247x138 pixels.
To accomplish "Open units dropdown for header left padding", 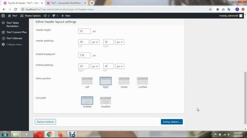I will (95, 42).
